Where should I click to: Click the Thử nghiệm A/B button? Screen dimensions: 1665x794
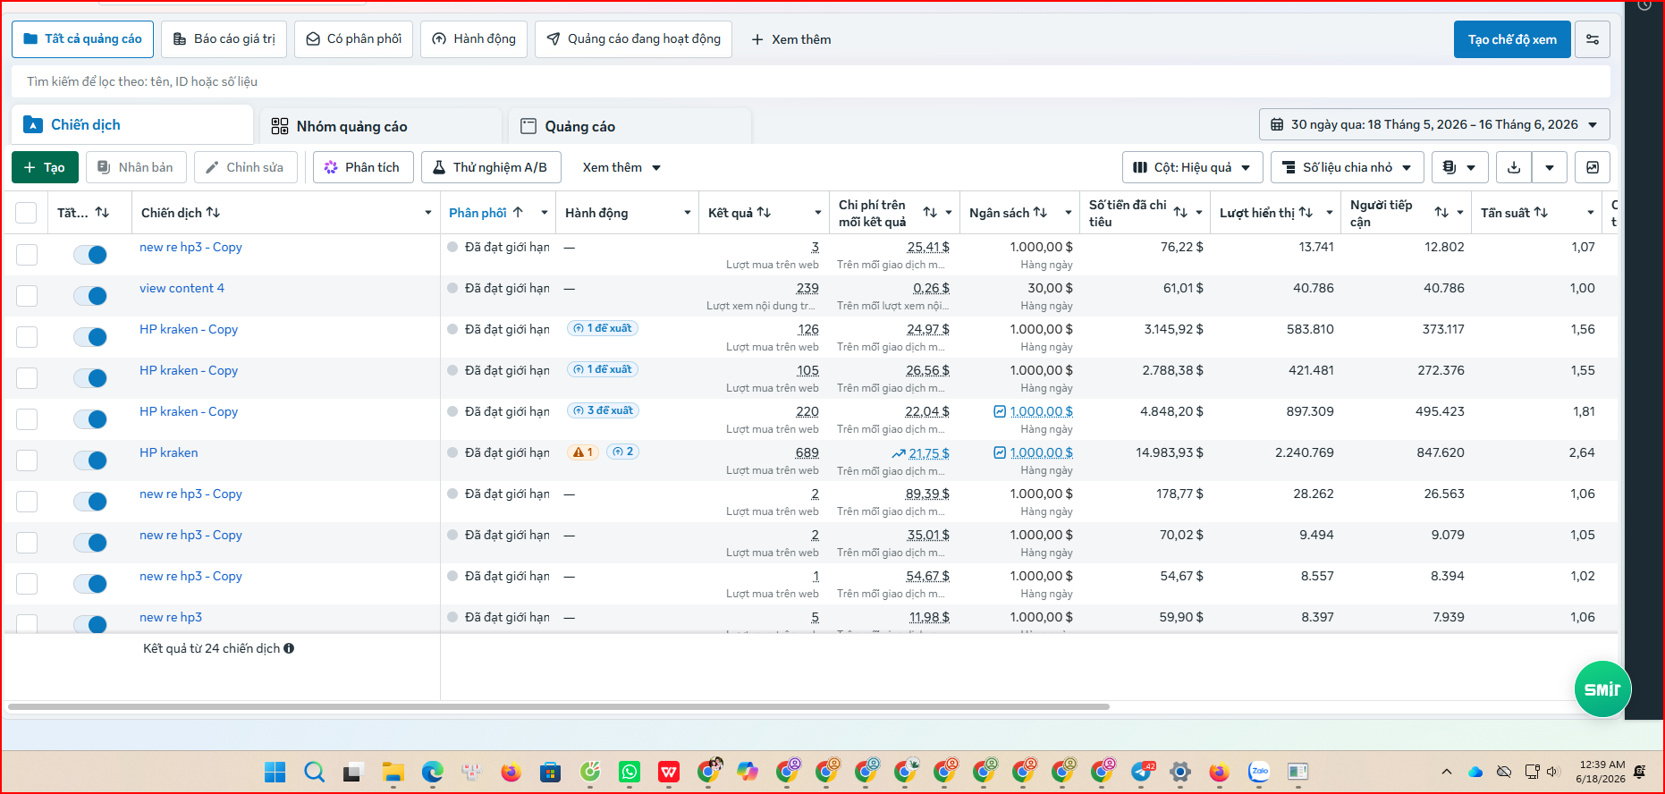tap(491, 167)
